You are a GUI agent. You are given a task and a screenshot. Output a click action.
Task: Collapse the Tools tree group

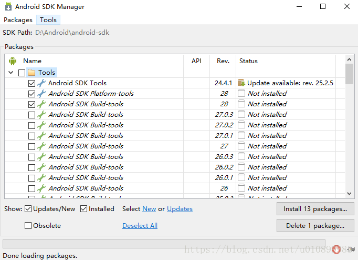pyautogui.click(x=11, y=73)
